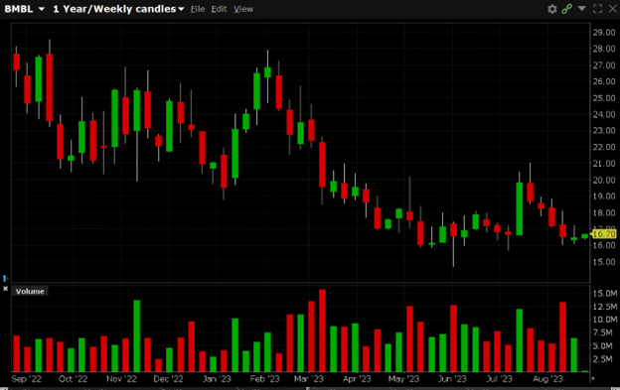Screen dimensions: 620x390
Task: Click the 22.00 price axis label
Action: coord(604,147)
